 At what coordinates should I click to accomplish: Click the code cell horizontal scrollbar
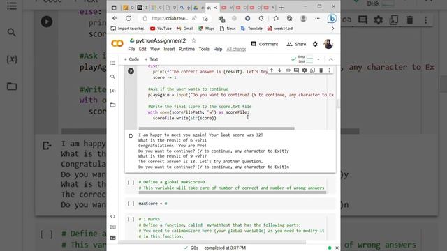(217, 128)
